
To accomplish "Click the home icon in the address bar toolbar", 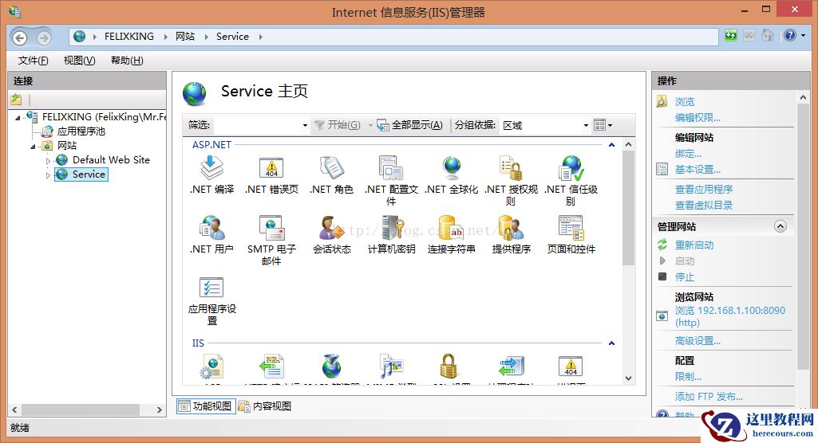I will 767,35.
